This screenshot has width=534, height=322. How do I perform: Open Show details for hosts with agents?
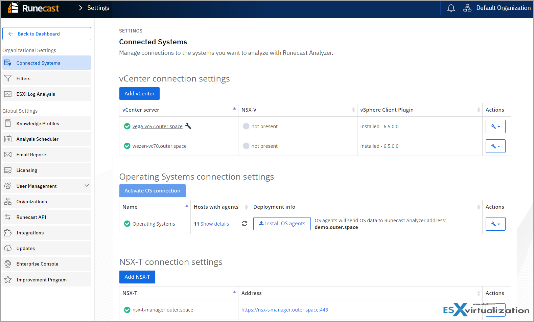pyautogui.click(x=214, y=224)
